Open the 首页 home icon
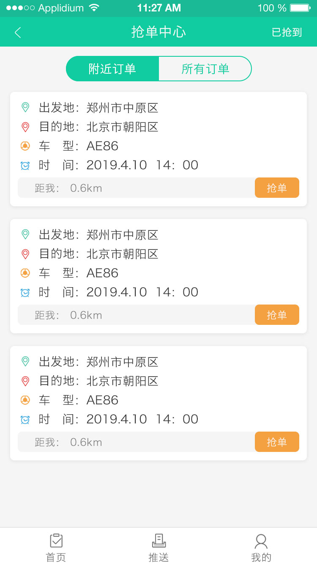Screen dimensions: 317x565 [56, 541]
